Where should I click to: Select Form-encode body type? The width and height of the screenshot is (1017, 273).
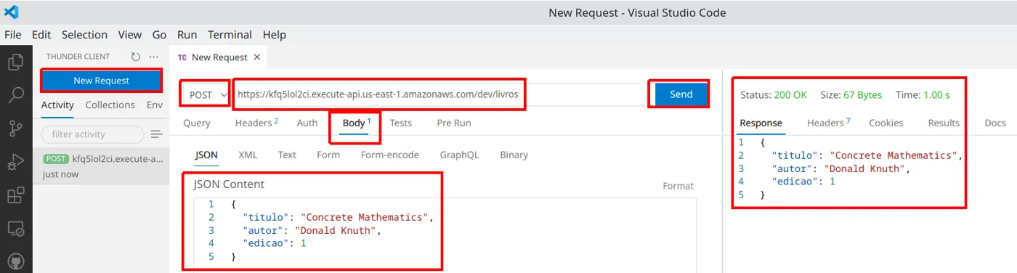tap(390, 155)
